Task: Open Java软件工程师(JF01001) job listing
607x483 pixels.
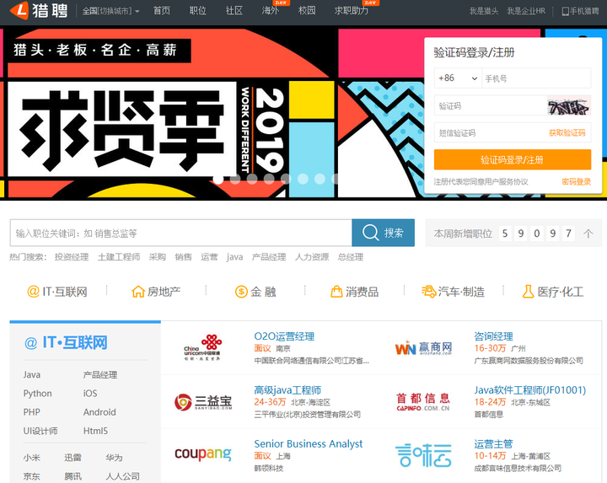Action: point(530,390)
